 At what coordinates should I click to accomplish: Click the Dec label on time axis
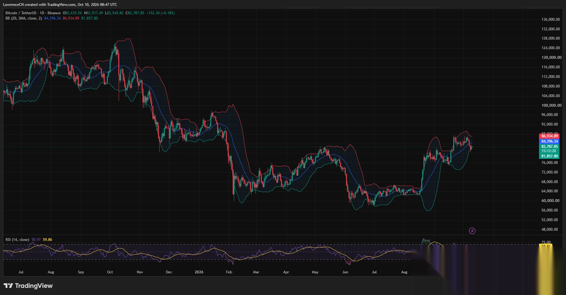pos(169,272)
